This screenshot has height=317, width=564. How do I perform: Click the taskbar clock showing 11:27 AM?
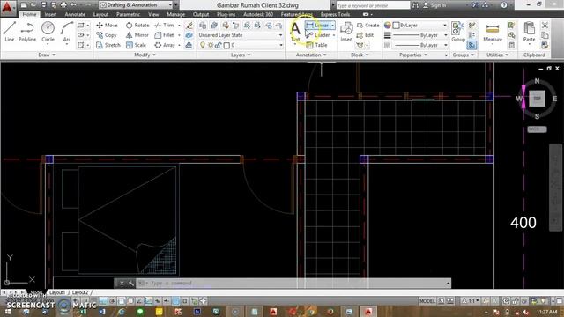point(546,312)
